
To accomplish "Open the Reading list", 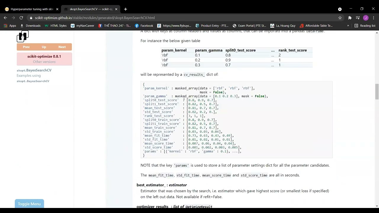I will (x=365, y=26).
